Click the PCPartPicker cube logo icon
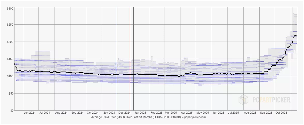Viewport: 304px width, 125px height. coord(243,100)
